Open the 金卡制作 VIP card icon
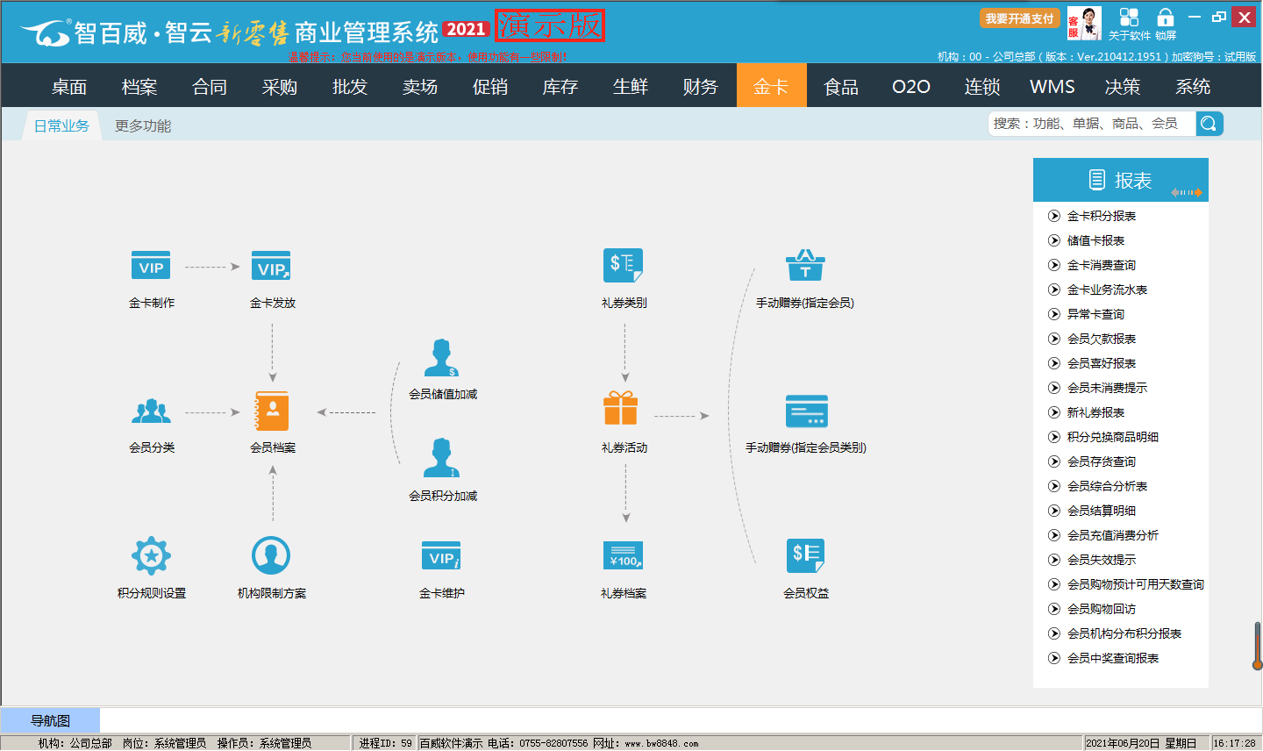This screenshot has width=1263, height=751. [x=151, y=266]
